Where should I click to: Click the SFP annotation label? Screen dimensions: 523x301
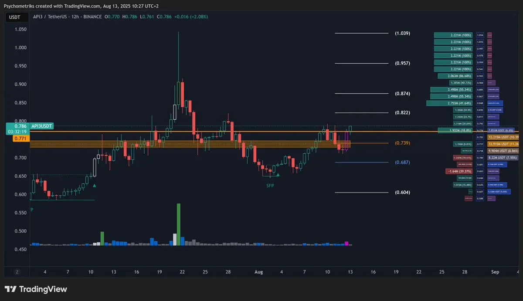[x=271, y=186]
